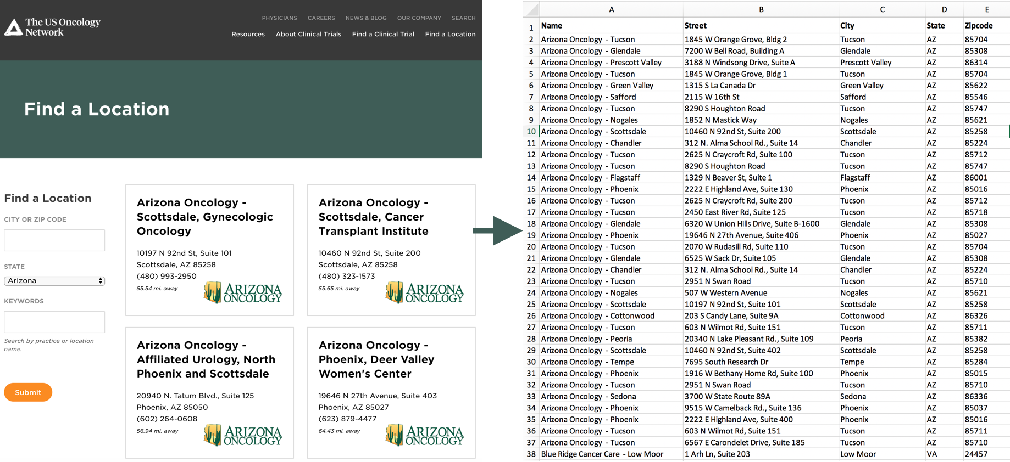The image size is (1010, 462).
Task: Select cell '3700 W State Route 89A'
Action: [761, 397]
